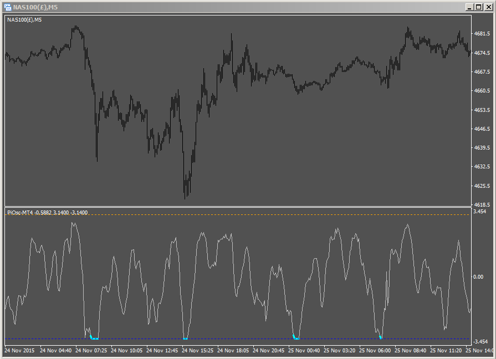
Task: Maximize the NAS100 chart window
Action: (478, 7)
